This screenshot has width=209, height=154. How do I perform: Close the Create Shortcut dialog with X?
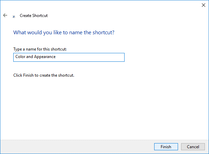(x=203, y=5)
